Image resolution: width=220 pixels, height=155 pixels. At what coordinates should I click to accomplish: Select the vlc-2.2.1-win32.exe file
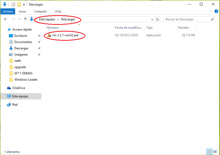(x=65, y=35)
